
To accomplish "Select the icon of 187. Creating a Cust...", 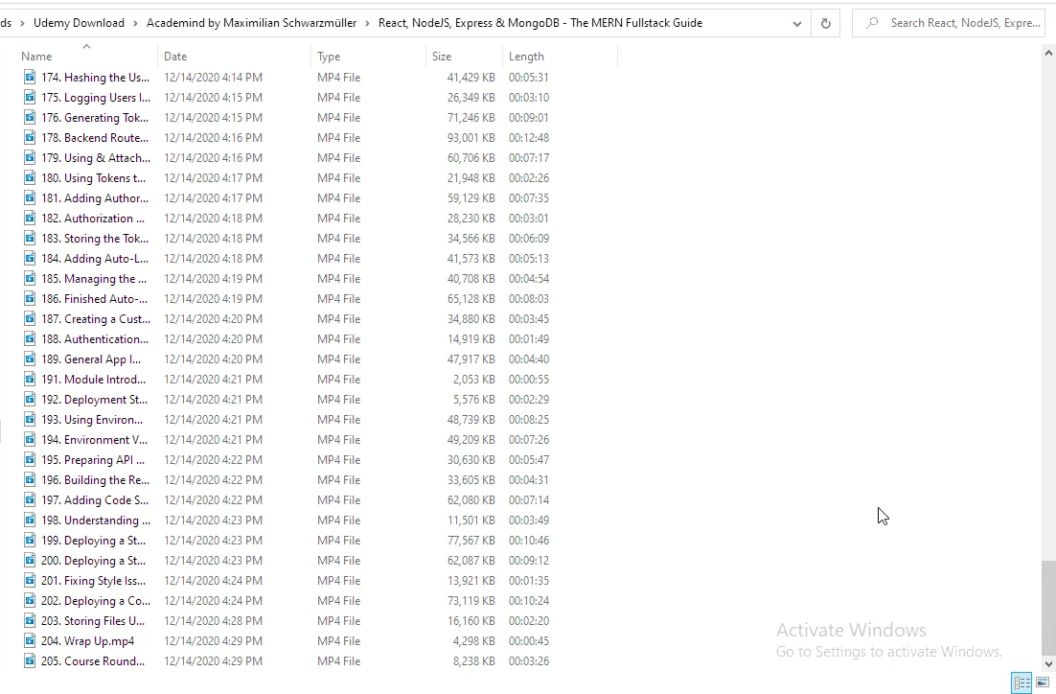I will coord(30,319).
